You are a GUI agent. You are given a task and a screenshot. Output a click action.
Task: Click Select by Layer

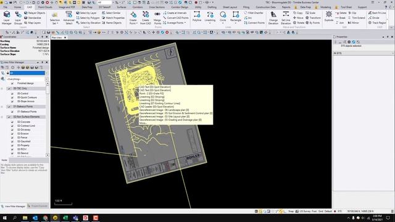86,13
